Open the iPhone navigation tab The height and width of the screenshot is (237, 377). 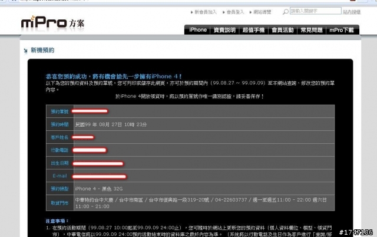point(198,30)
